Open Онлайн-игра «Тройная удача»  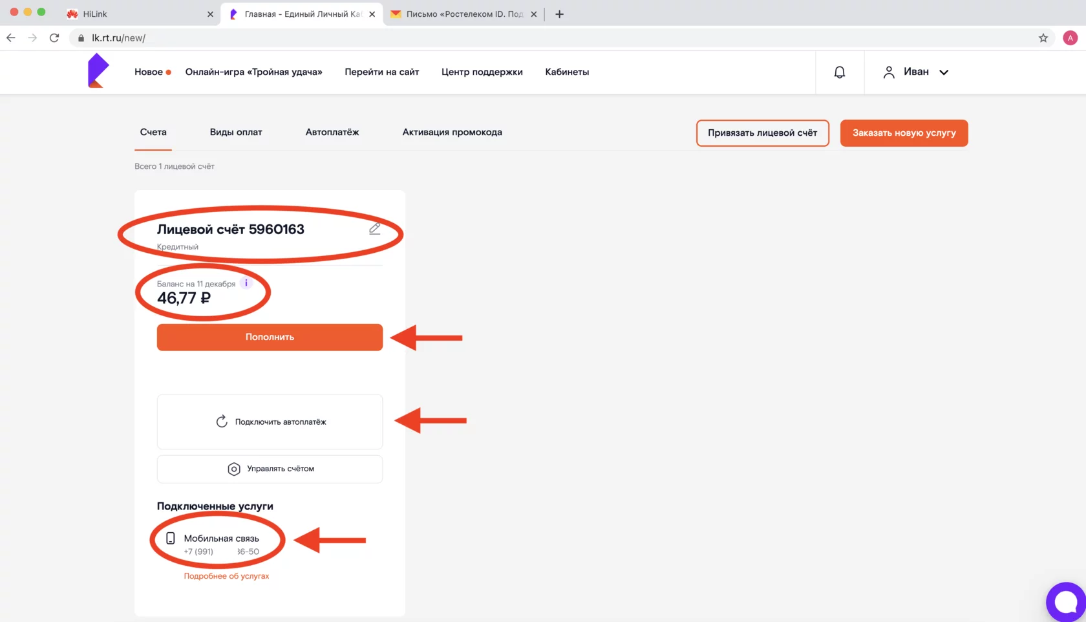coord(253,72)
